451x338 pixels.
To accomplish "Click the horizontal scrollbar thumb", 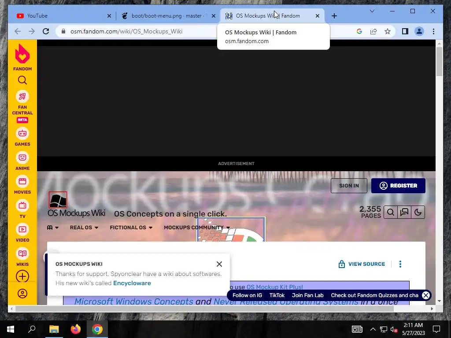I will (204, 309).
